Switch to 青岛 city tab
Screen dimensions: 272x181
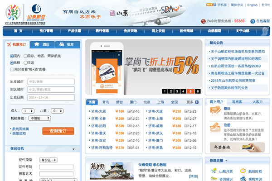click(x=106, y=102)
